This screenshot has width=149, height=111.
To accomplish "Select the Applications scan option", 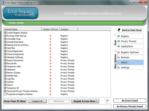I will click(x=130, y=46).
